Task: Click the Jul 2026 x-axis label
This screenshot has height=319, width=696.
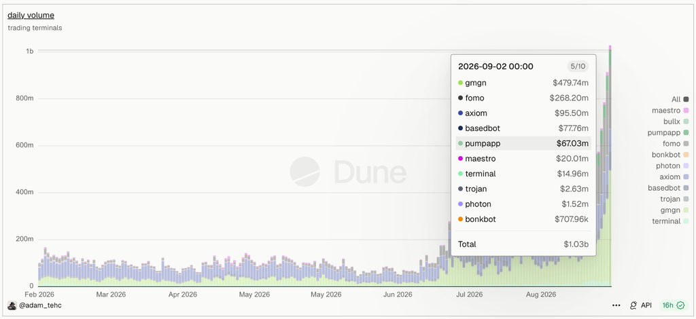Action: [x=470, y=295]
